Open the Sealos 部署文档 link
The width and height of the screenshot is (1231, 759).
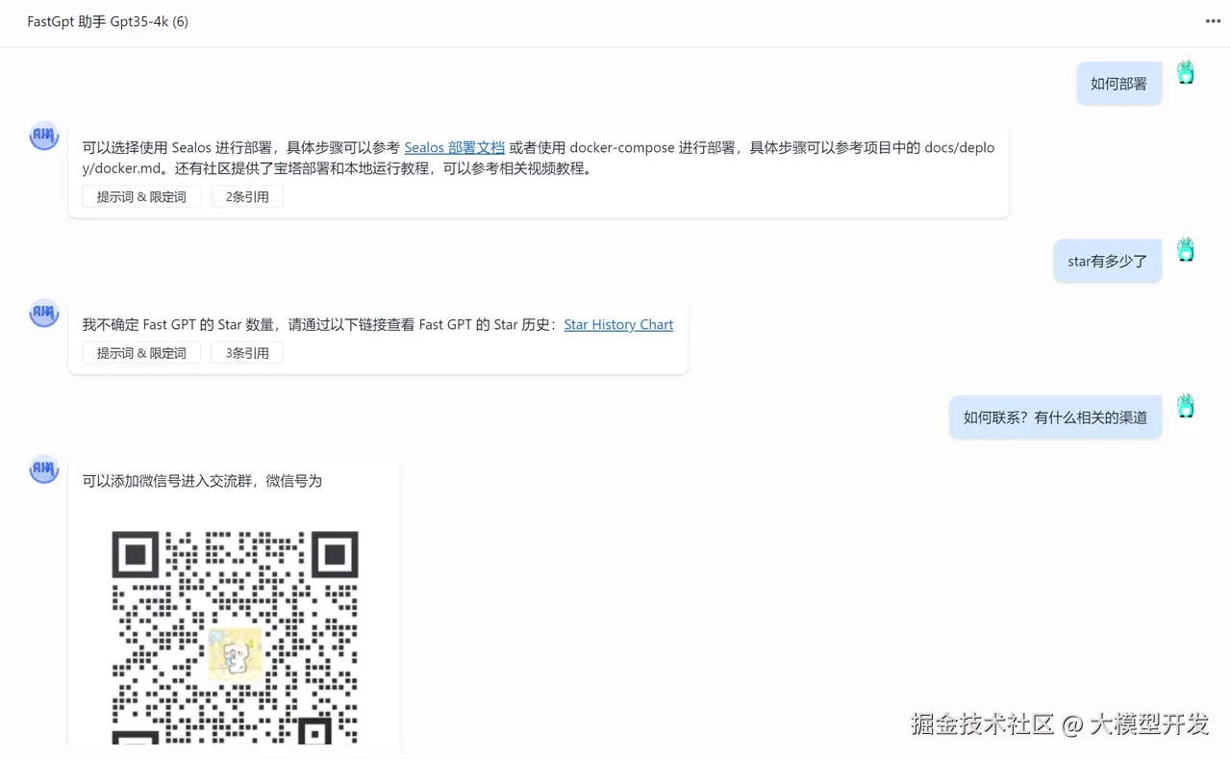click(454, 147)
